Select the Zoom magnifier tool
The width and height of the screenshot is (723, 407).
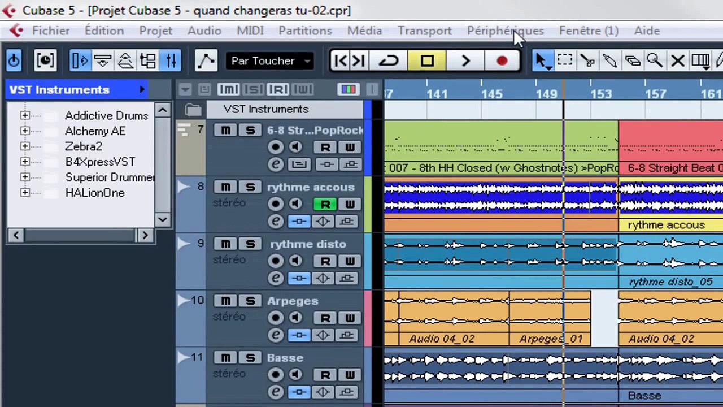(655, 60)
